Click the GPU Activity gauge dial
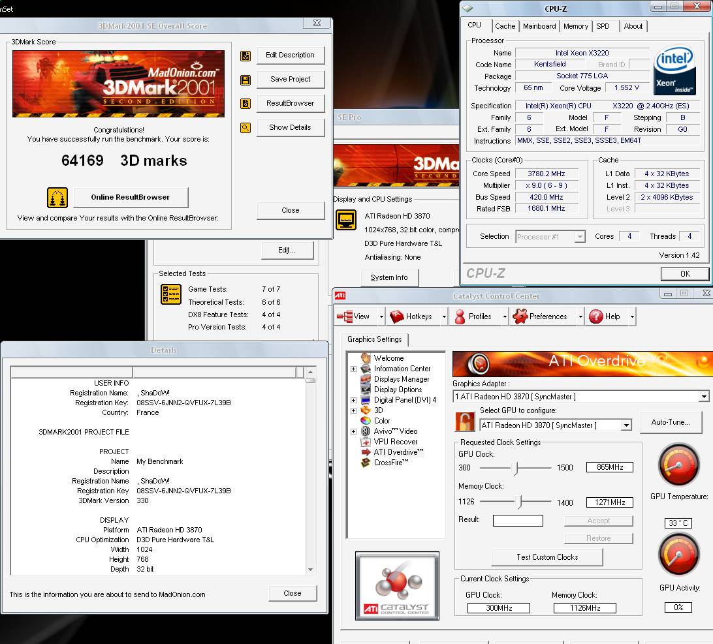This screenshot has height=644, width=713. click(x=678, y=555)
